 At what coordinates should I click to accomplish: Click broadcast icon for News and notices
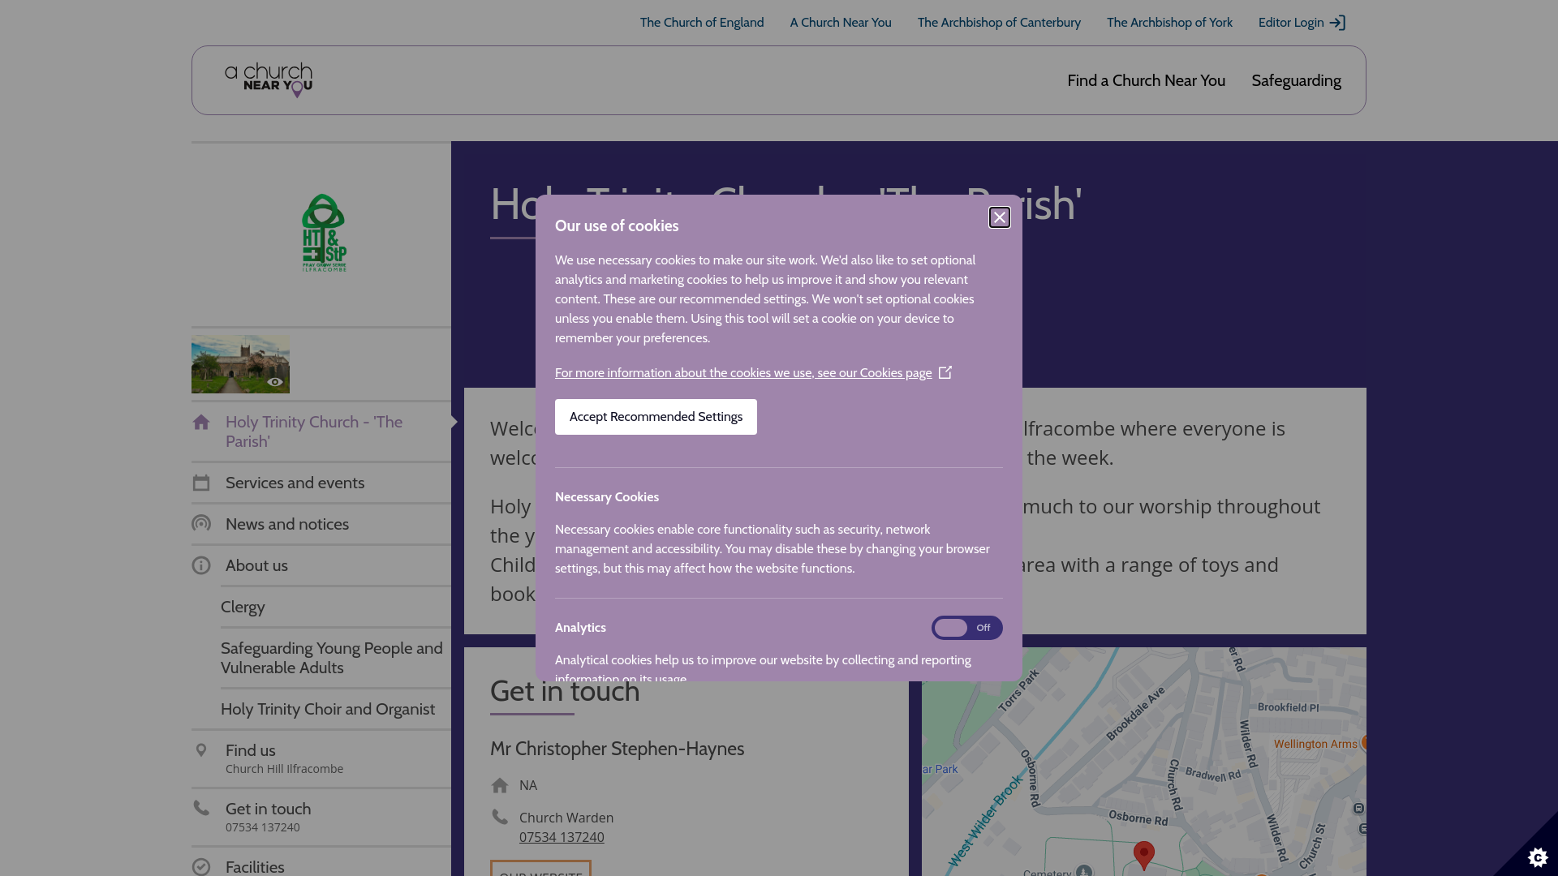click(201, 524)
